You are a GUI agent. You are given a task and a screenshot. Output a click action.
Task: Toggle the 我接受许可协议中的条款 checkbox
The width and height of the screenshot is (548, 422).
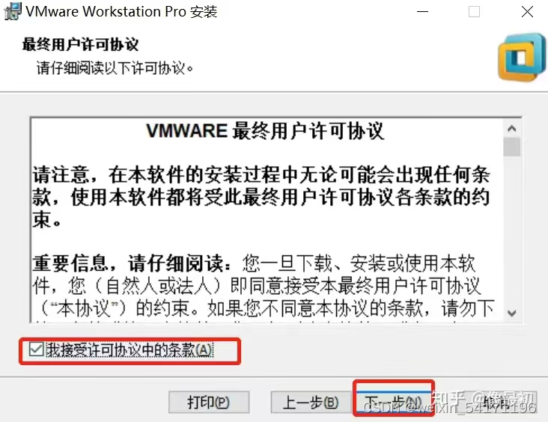37,349
